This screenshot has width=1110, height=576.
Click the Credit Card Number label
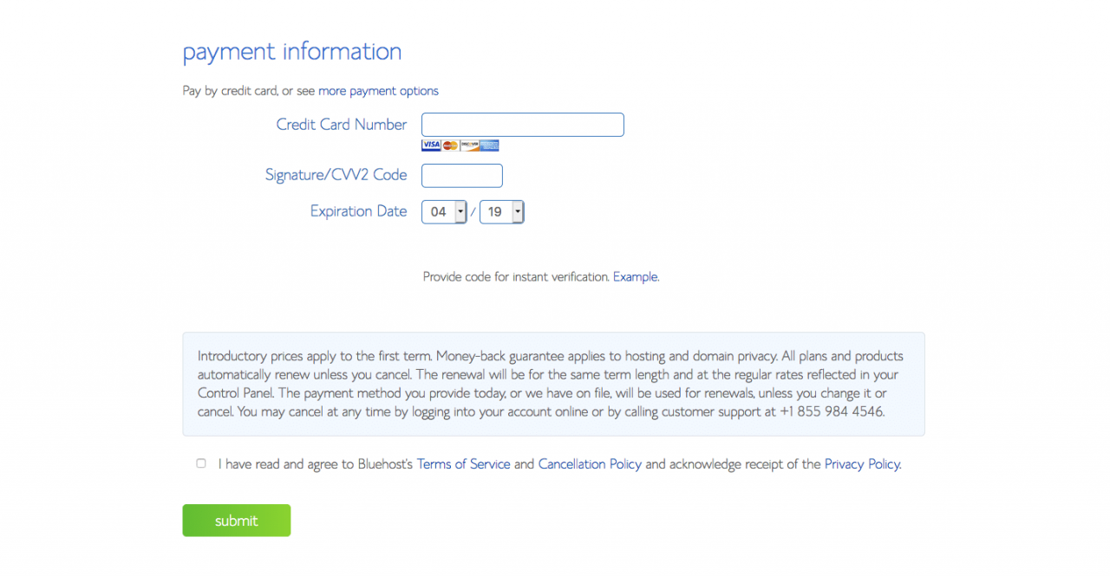pyautogui.click(x=341, y=125)
